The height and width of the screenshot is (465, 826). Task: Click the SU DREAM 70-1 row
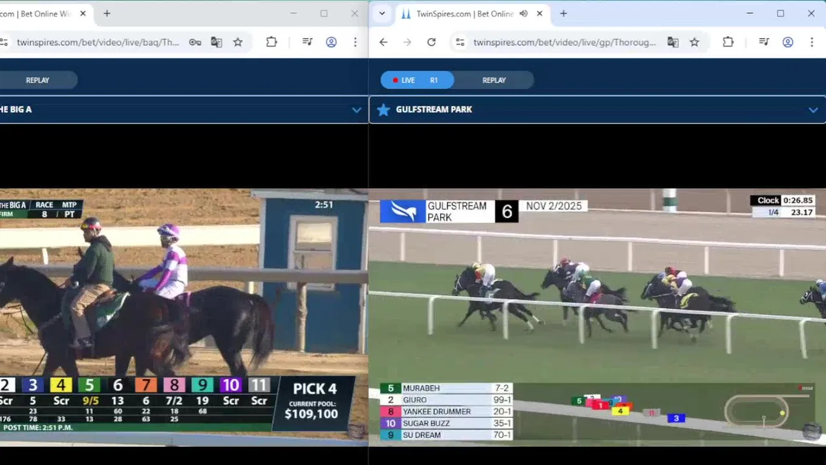(446, 435)
